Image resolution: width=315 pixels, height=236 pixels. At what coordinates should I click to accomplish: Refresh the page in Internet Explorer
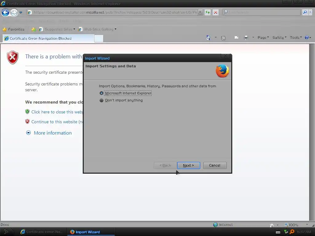(208, 12)
